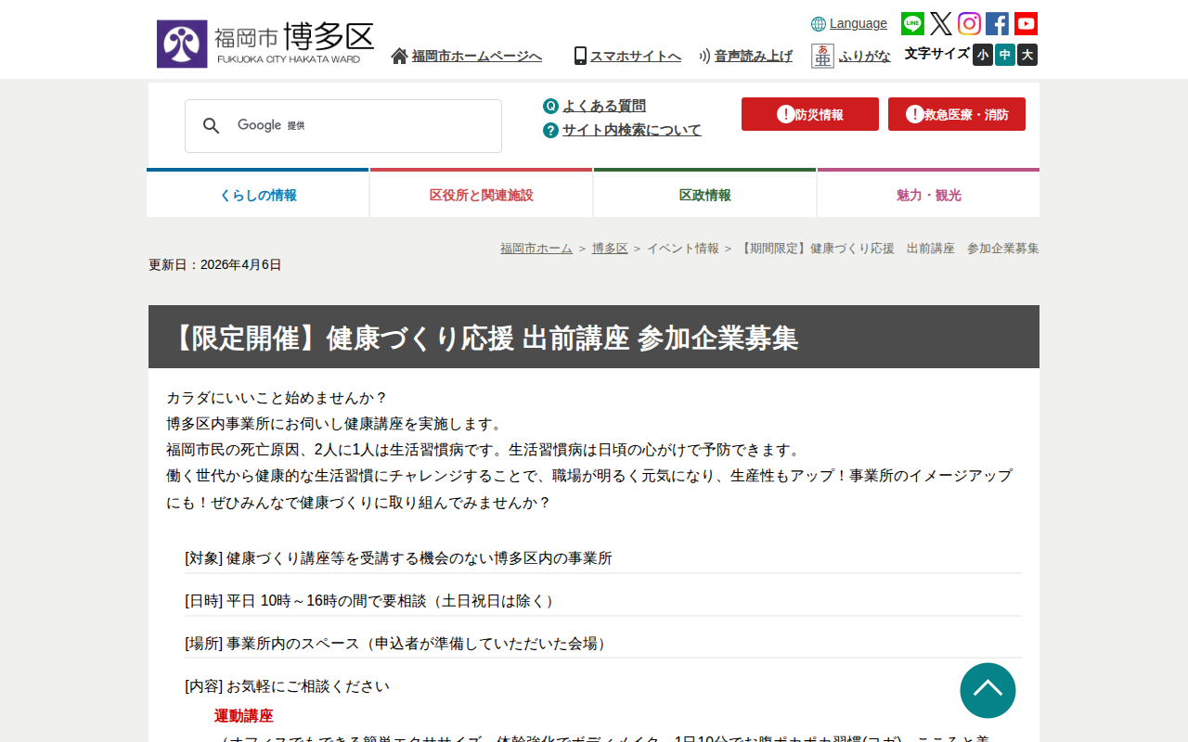Click the [内容] お気軽にご相談ください row

click(287, 686)
